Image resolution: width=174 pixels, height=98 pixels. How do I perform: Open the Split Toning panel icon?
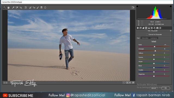click(149, 28)
